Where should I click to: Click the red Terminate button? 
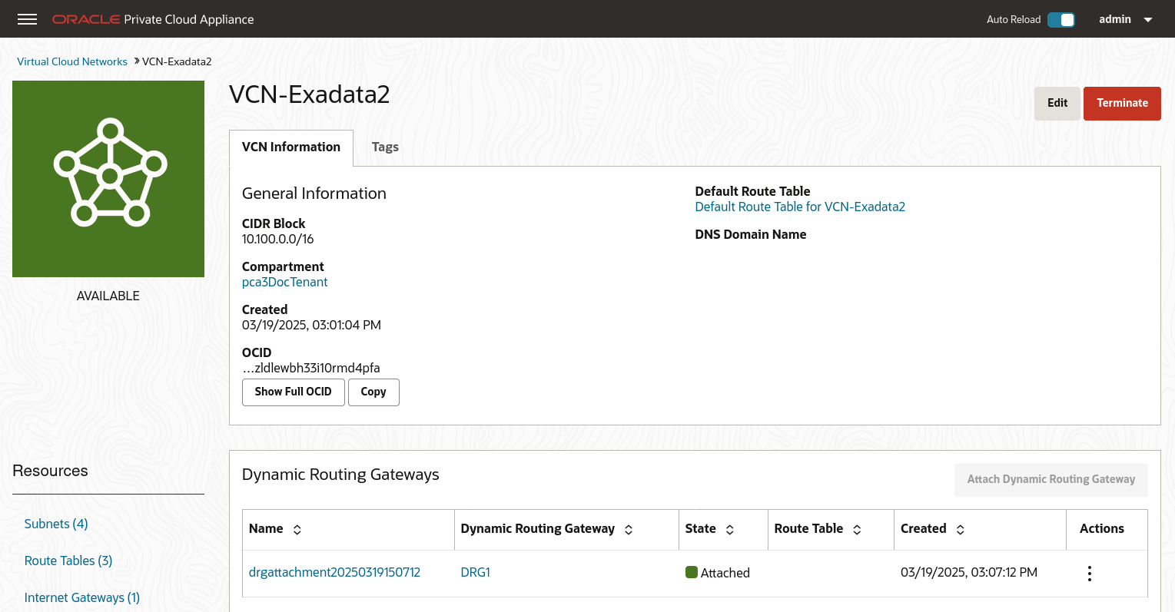[1122, 103]
